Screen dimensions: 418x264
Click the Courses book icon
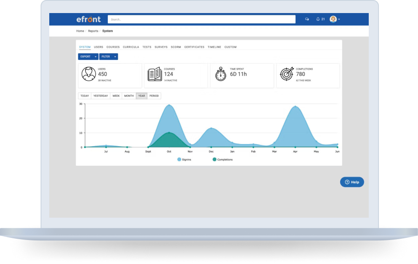155,74
